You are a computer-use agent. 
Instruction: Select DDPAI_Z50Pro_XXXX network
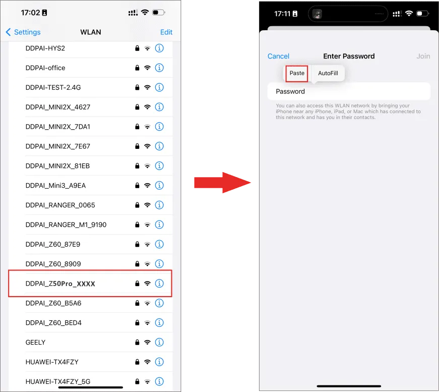click(x=90, y=284)
